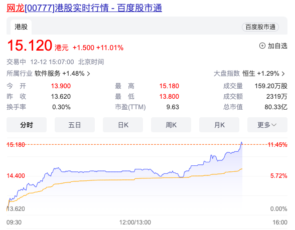Click the 百度股市通 pill button

[x=260, y=27]
